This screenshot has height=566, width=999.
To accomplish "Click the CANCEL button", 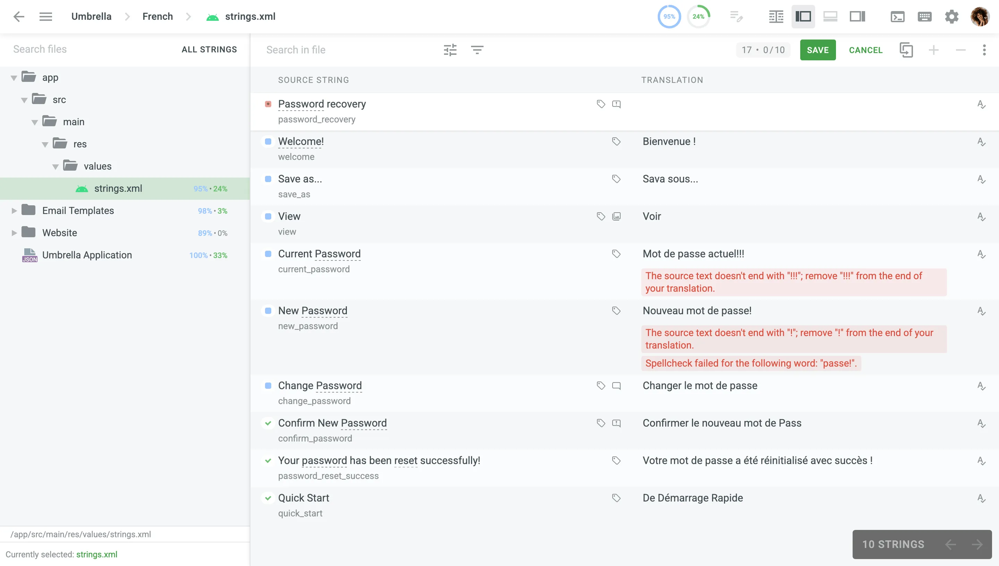I will coord(865,50).
